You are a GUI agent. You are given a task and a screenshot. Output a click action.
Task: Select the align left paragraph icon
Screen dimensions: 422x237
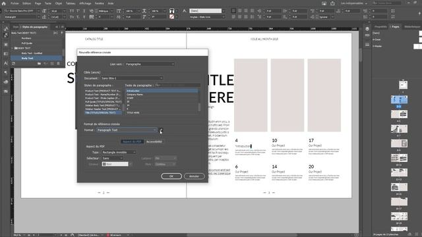233,11
